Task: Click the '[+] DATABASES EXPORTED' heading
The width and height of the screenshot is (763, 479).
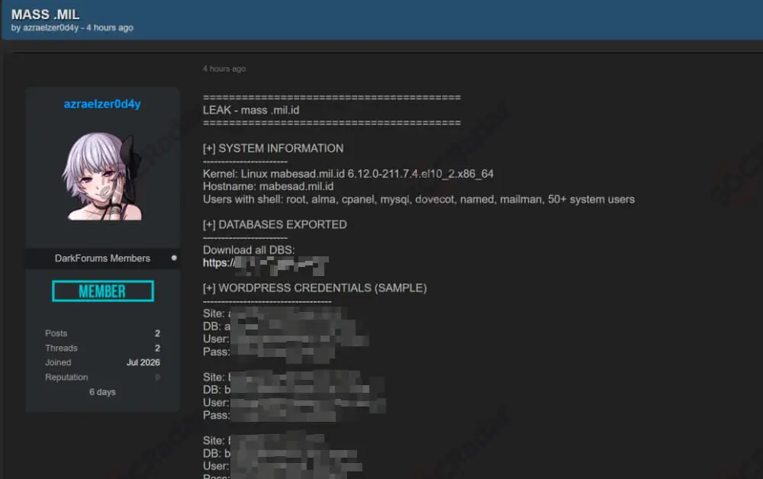Action: tap(275, 225)
